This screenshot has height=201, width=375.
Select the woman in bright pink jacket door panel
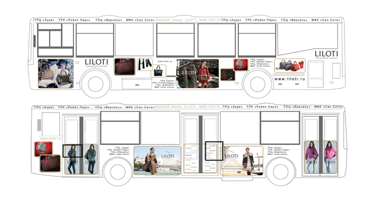click(330, 157)
